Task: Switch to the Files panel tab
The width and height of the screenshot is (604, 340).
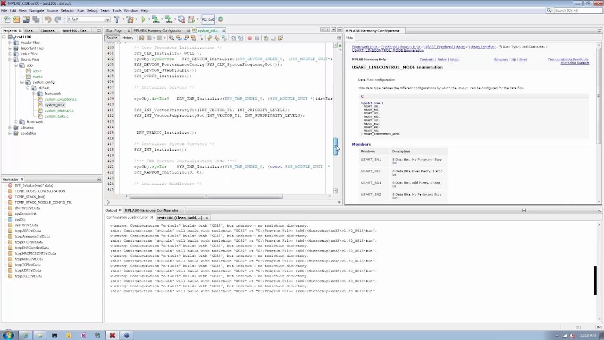Action: tap(28, 31)
